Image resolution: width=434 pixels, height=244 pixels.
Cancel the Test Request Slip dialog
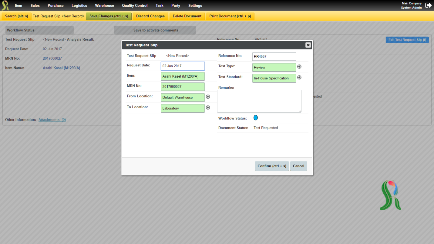(x=298, y=166)
